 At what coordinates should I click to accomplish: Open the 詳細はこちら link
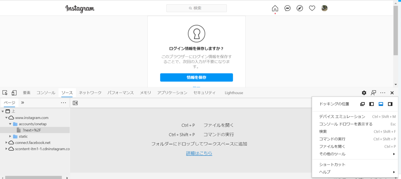point(199,153)
